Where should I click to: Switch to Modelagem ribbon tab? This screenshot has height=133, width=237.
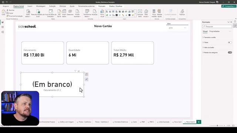[41, 6]
